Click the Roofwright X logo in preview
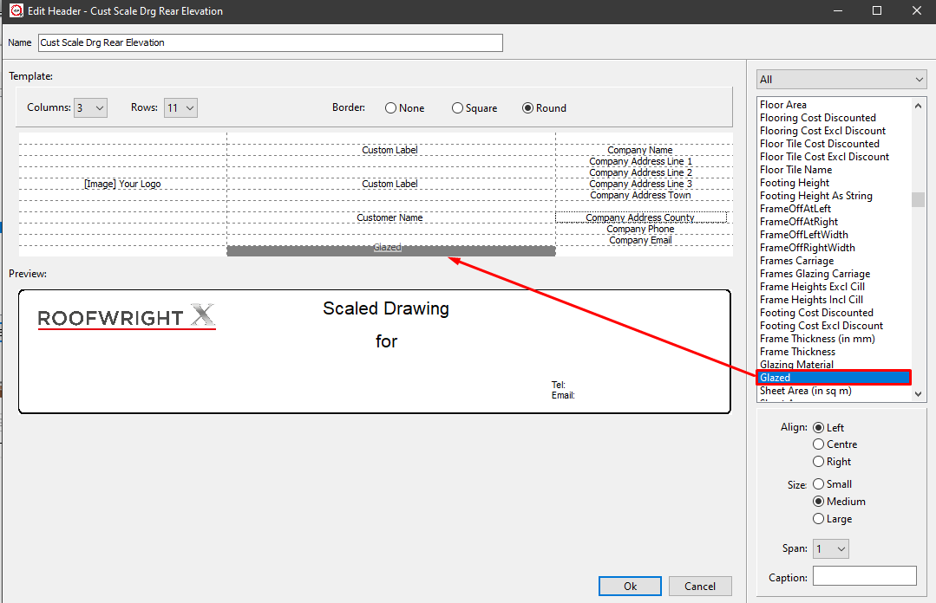 (127, 316)
